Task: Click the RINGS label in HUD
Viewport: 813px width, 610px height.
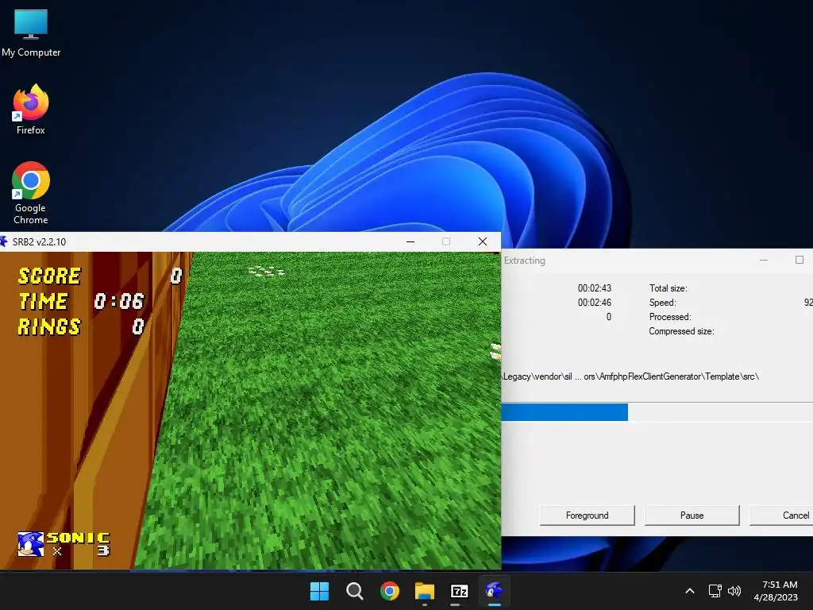Action: (x=49, y=326)
